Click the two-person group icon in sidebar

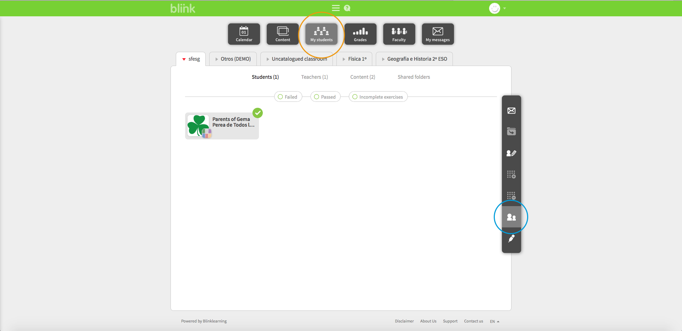[x=511, y=217]
